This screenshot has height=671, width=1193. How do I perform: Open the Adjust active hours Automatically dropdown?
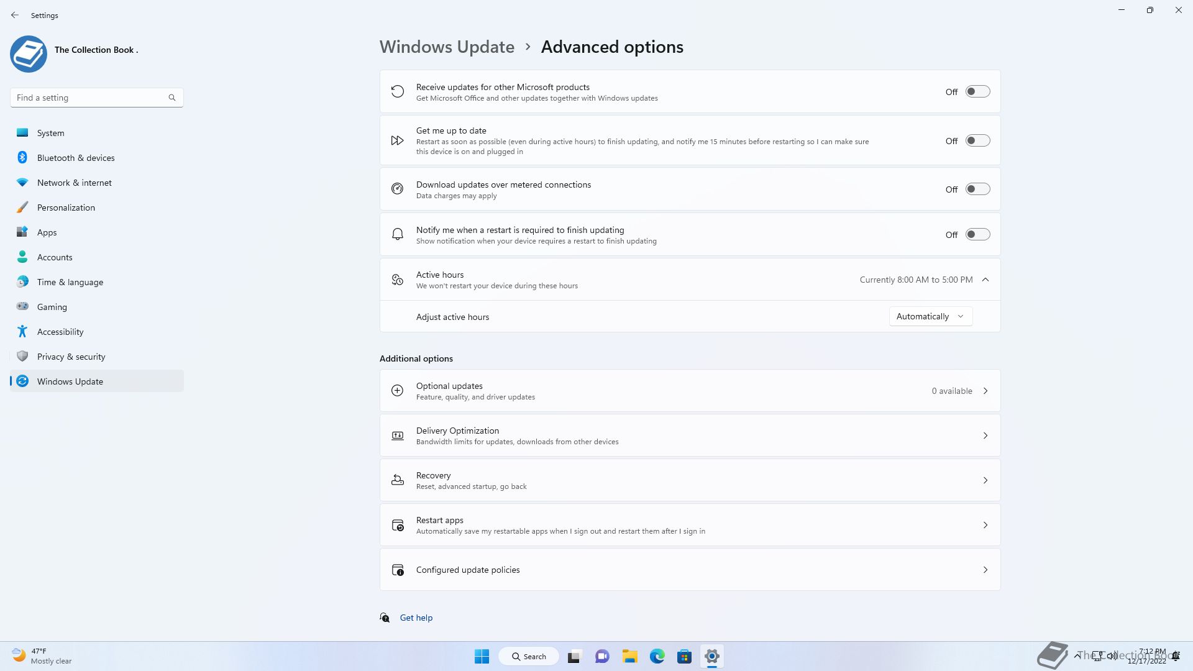[930, 316]
